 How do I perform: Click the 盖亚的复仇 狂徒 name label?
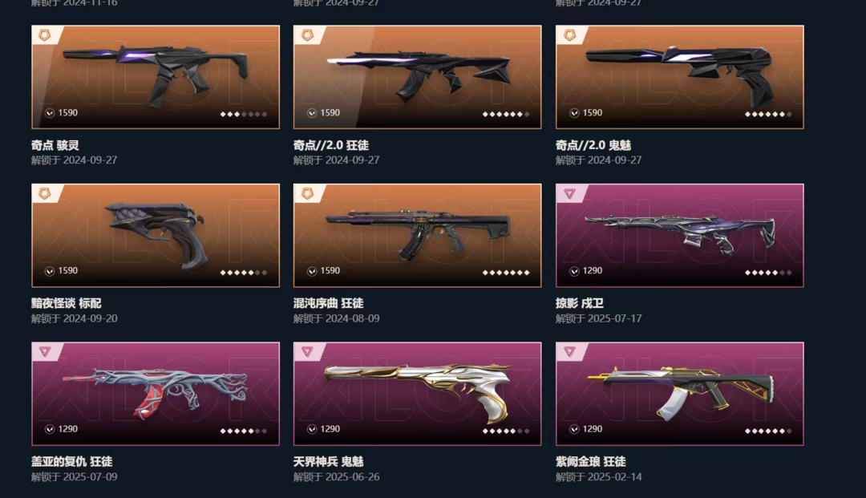click(x=72, y=462)
